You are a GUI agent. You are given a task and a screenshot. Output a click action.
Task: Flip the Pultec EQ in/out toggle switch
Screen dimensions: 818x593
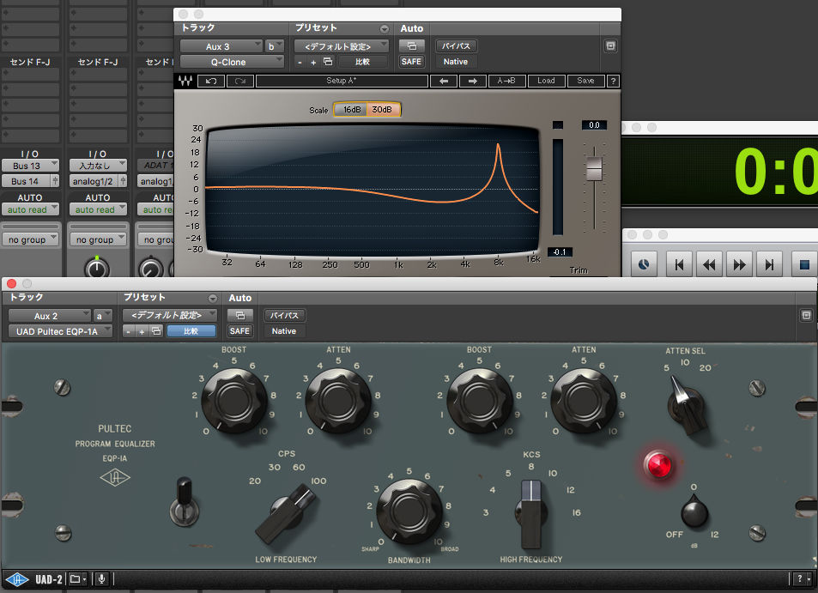185,502
